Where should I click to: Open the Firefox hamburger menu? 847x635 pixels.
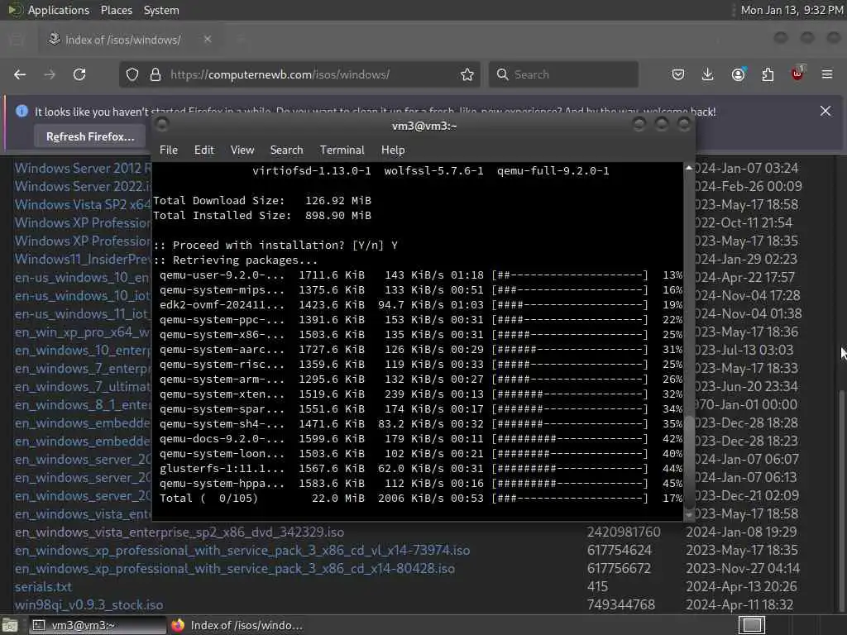pyautogui.click(x=827, y=74)
